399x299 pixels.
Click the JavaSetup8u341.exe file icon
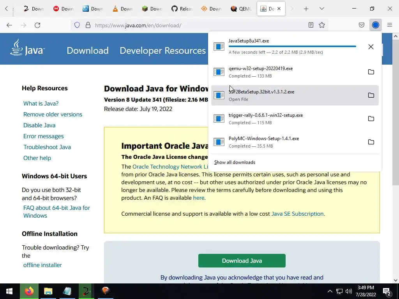[219, 47]
